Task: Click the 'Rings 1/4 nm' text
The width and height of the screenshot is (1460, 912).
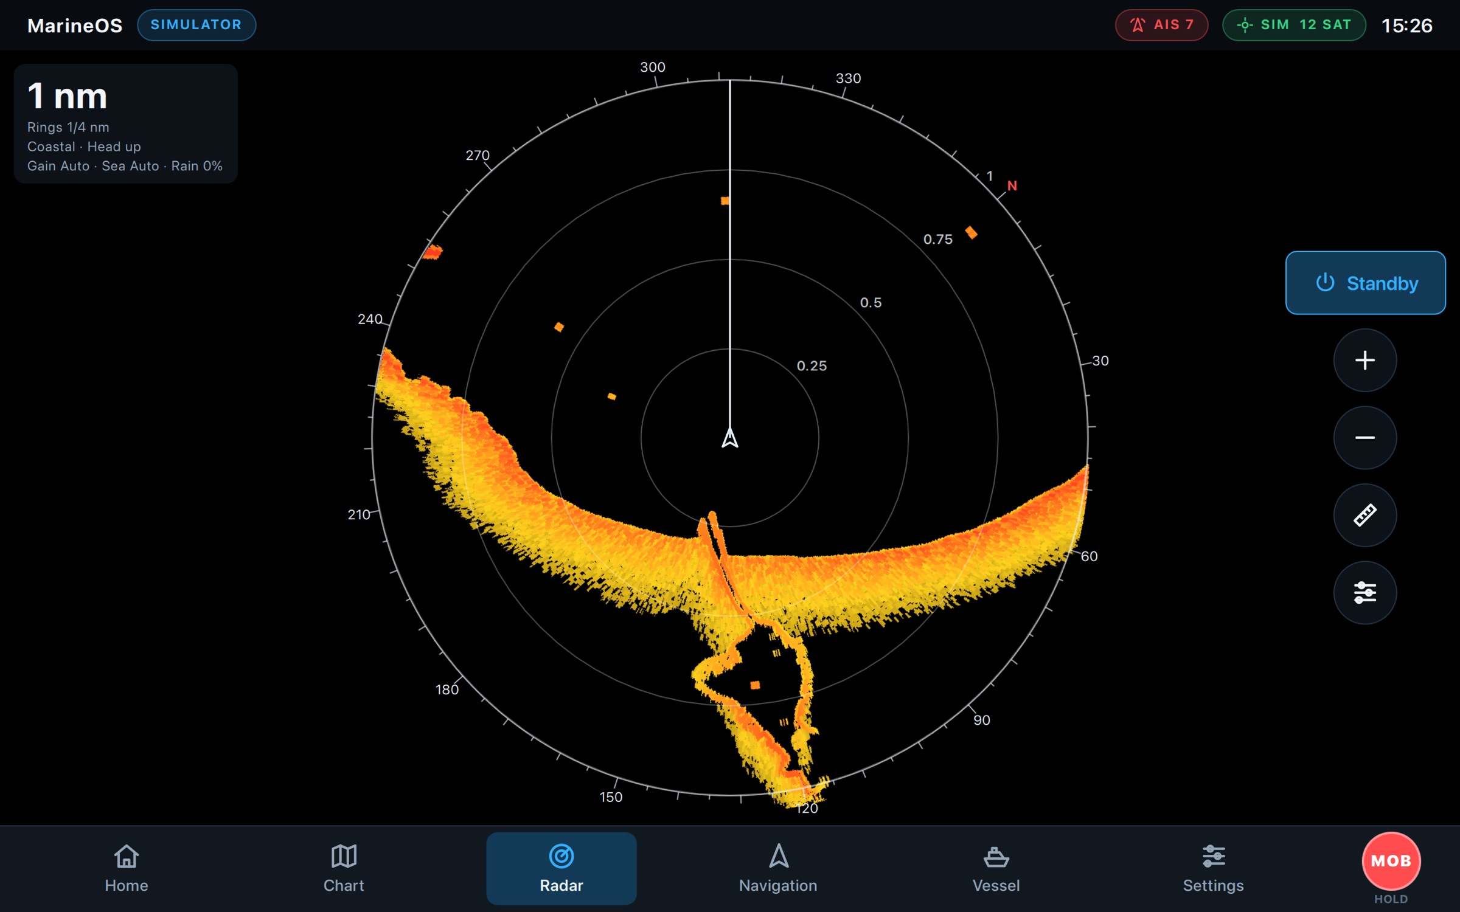Action: pyautogui.click(x=68, y=127)
